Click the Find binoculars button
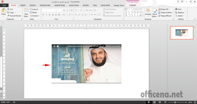This screenshot has height=104, width=197. click(x=178, y=9)
